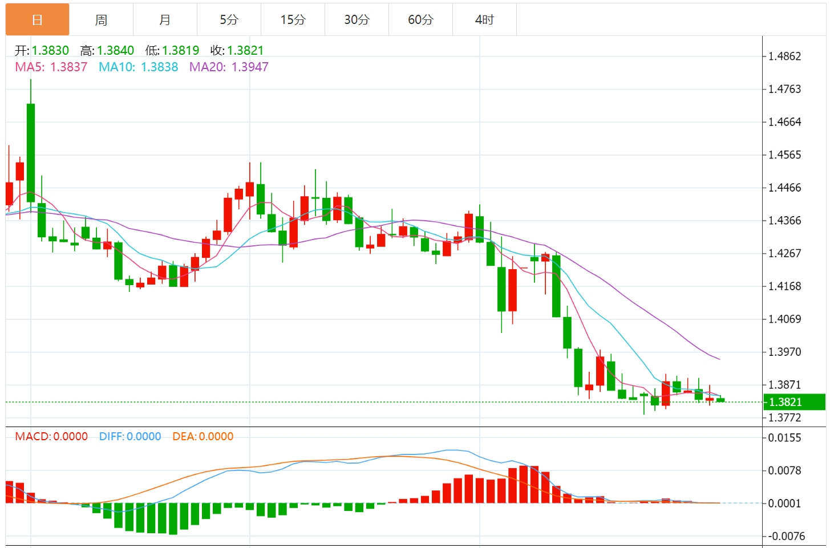Click the DIFF:0.0000 indicator label

130,436
